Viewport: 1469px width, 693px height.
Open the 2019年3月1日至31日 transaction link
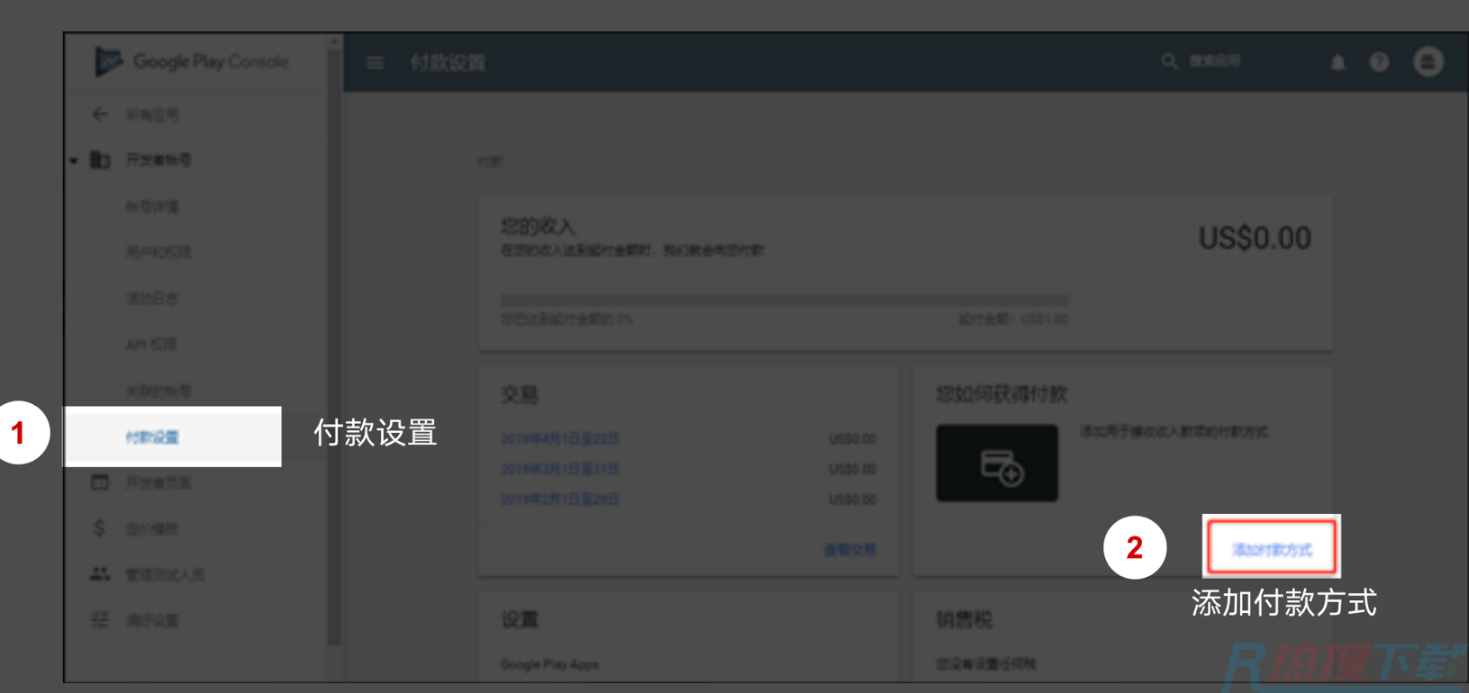[559, 469]
